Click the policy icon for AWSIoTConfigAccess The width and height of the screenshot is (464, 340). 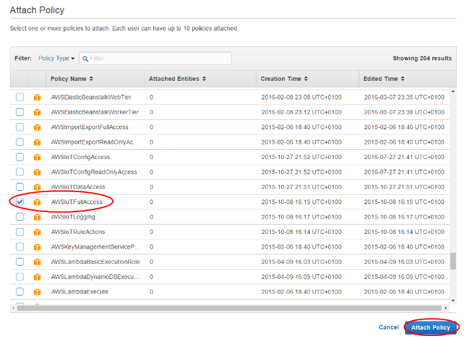click(x=37, y=157)
